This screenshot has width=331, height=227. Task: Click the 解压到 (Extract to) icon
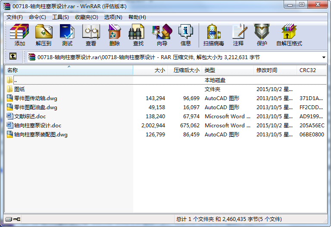[44, 35]
